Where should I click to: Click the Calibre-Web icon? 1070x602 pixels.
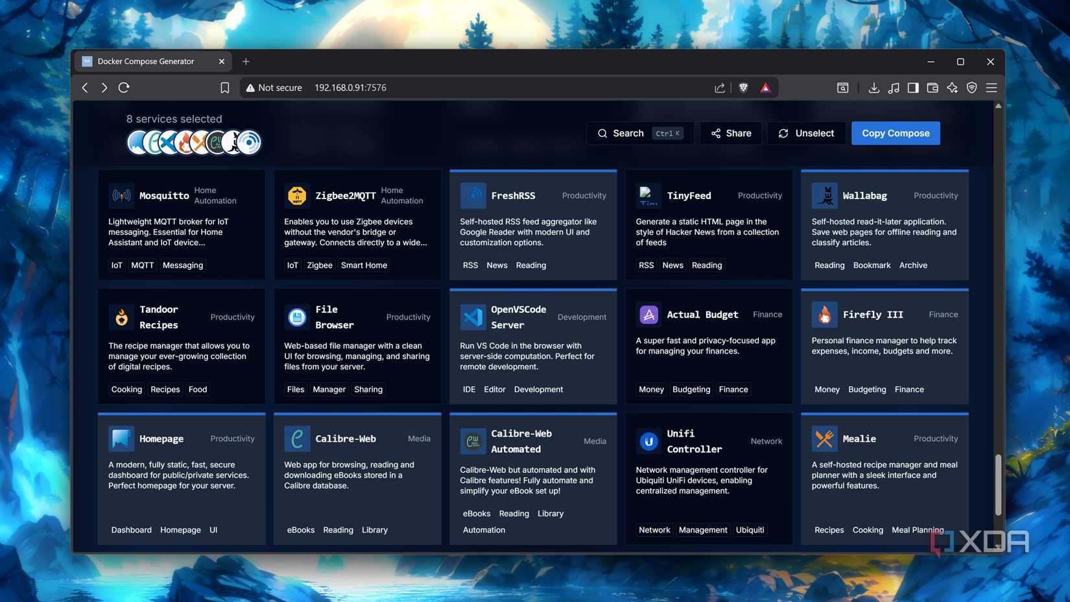pyautogui.click(x=297, y=439)
